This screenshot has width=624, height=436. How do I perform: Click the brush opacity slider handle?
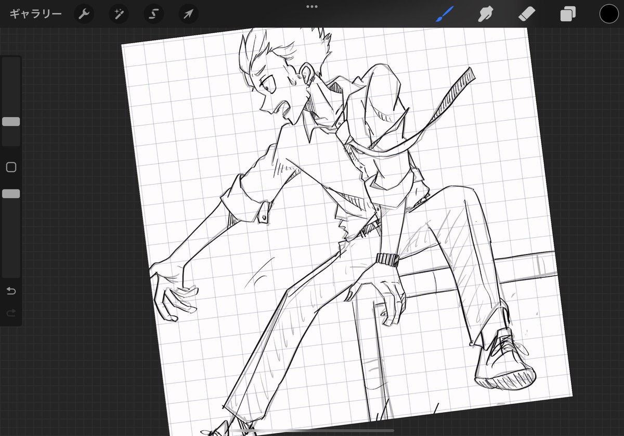(11, 194)
